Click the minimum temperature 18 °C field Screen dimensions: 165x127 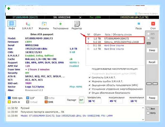pos(136,101)
